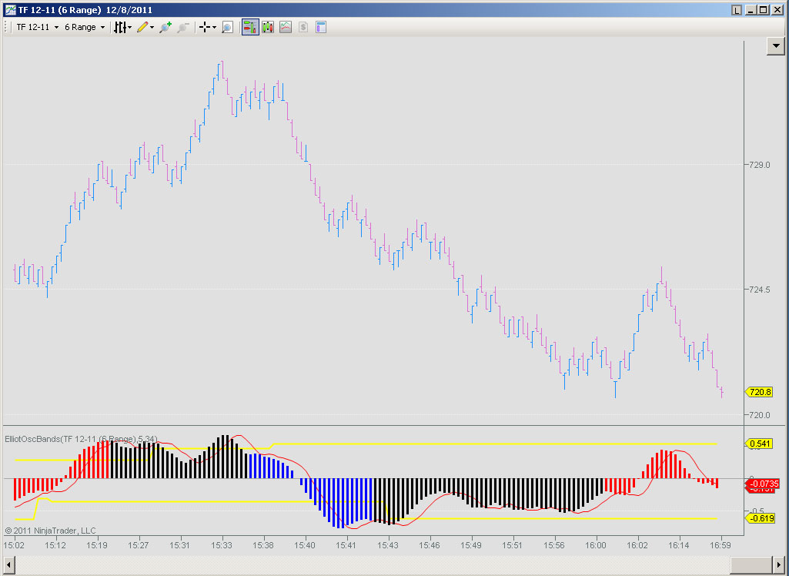Open the dropdown arrow above the price axis
Image resolution: width=789 pixels, height=576 pixels.
pos(775,46)
